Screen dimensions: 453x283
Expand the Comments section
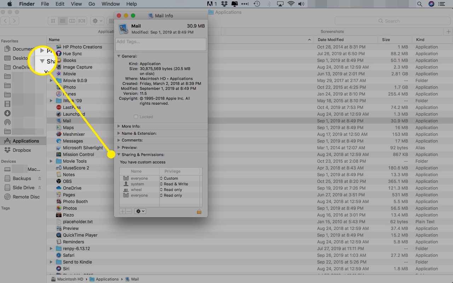[119, 140]
